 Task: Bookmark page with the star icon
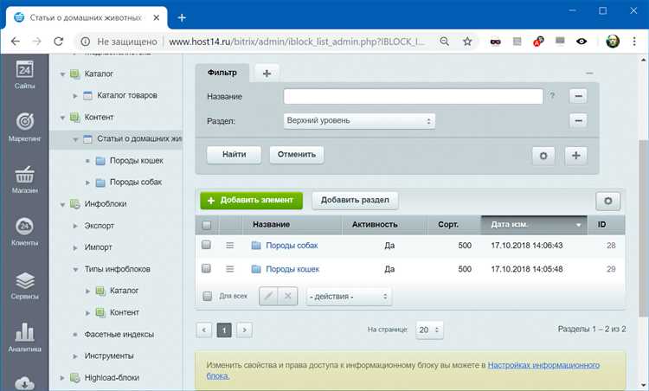tap(467, 42)
